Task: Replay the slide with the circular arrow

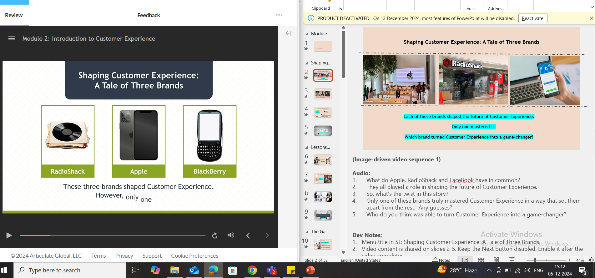Action: click(x=215, y=235)
